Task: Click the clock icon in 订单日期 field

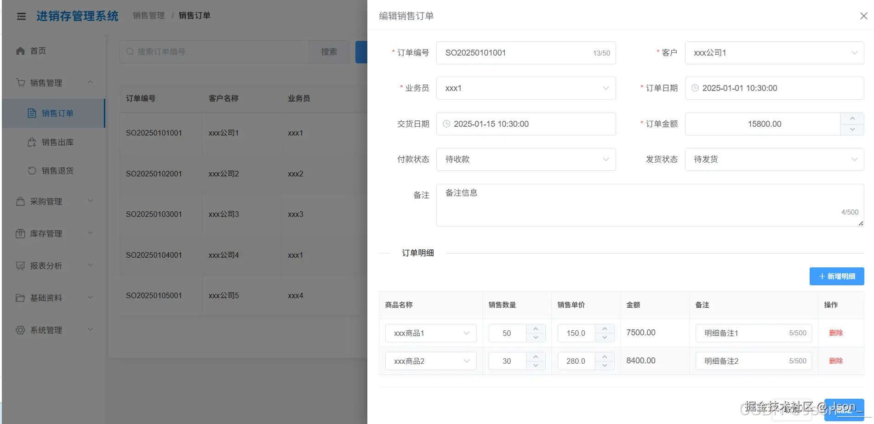Action: (x=695, y=88)
